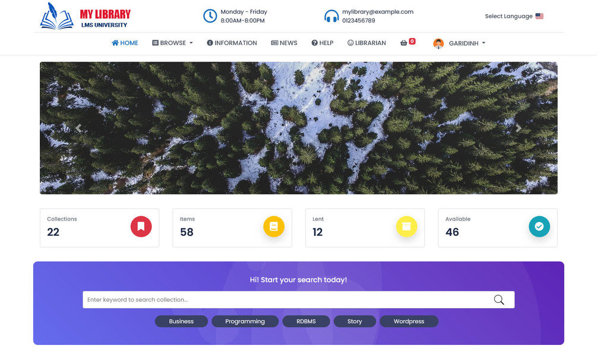Click the Lent count 12

318,232
